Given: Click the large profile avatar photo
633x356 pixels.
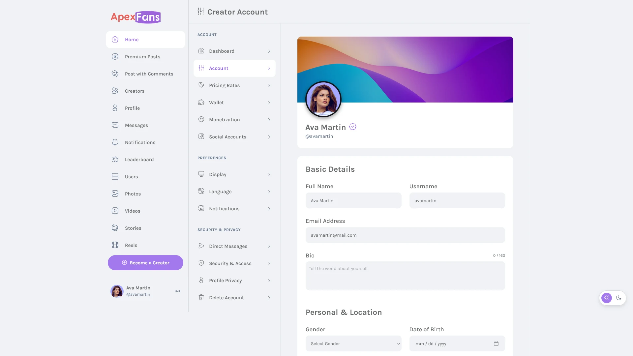Looking at the screenshot, I should [x=323, y=99].
